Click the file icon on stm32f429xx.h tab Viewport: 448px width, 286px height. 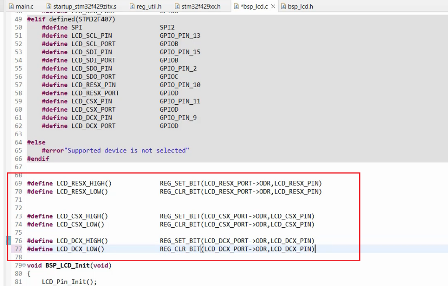(x=177, y=6)
